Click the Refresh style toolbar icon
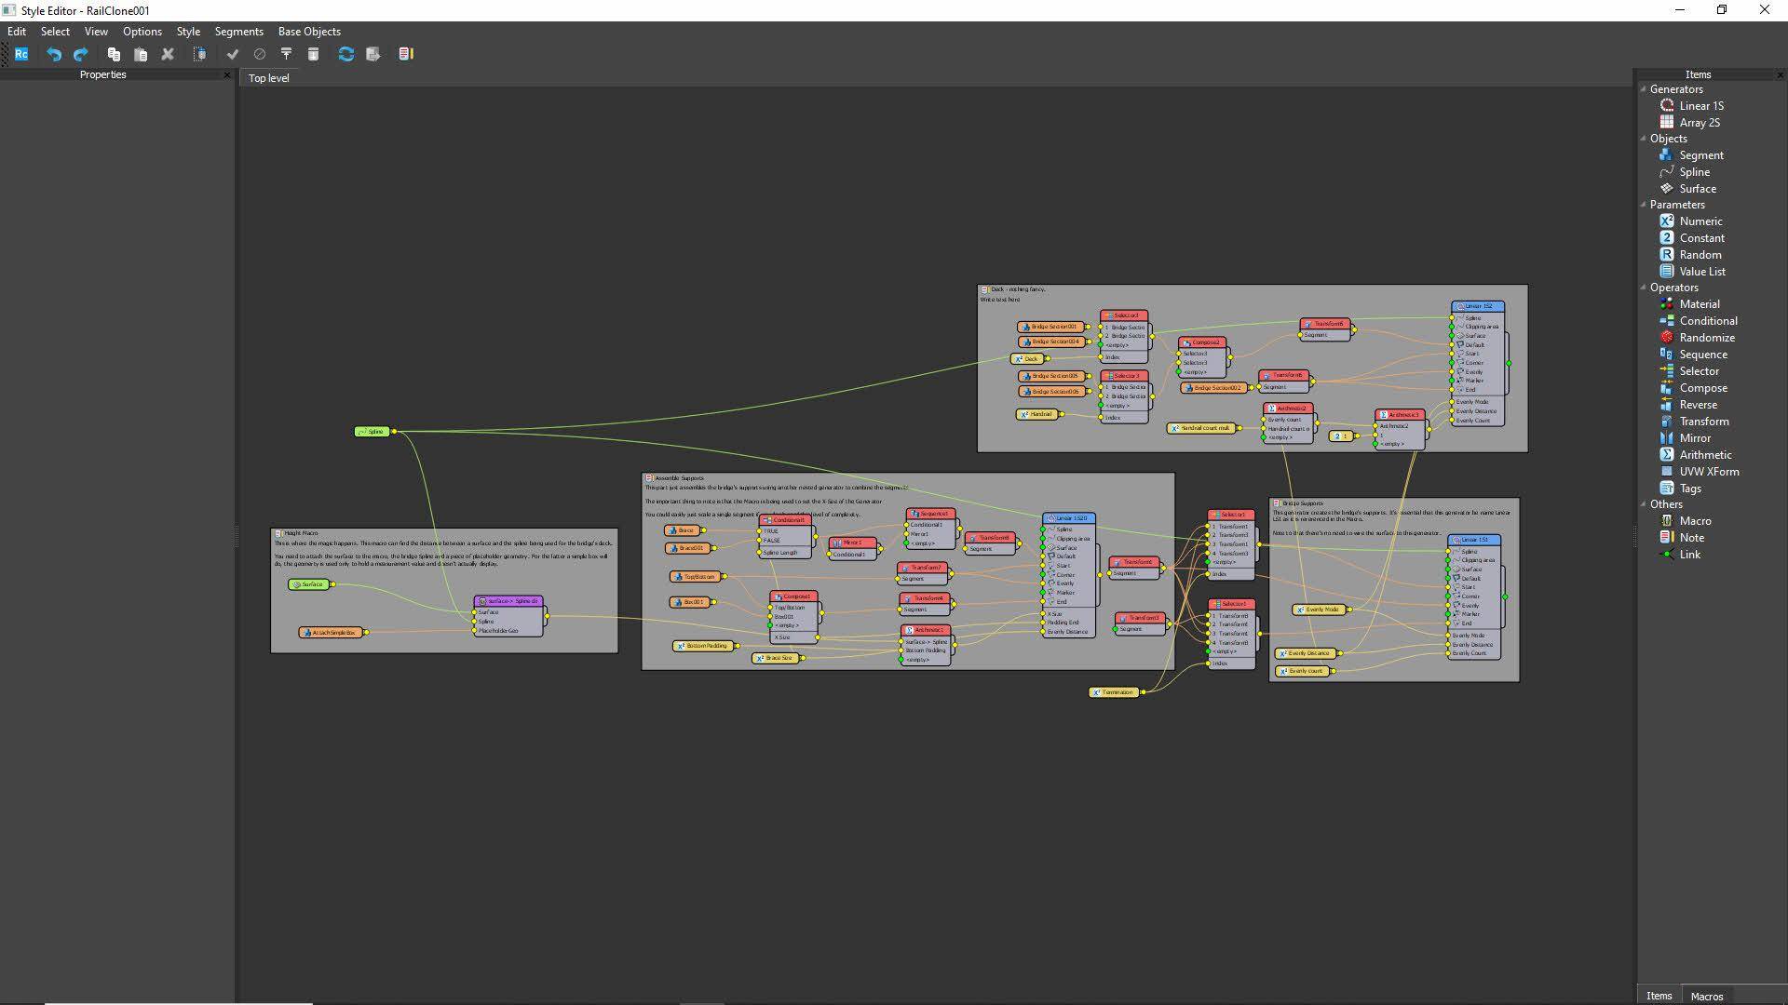The image size is (1788, 1005). click(345, 54)
